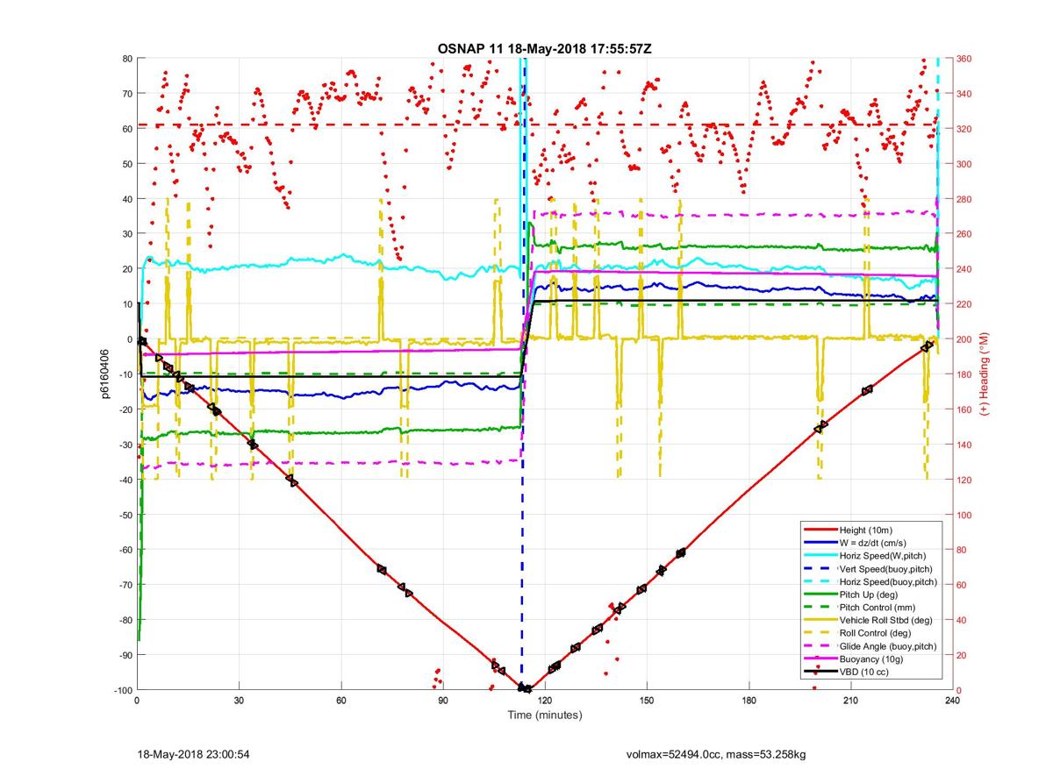Click the left axis tick label '-10'
The width and height of the screenshot is (1053, 776).
(125, 374)
